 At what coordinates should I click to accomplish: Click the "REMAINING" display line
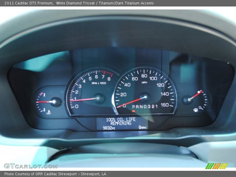point(121,123)
